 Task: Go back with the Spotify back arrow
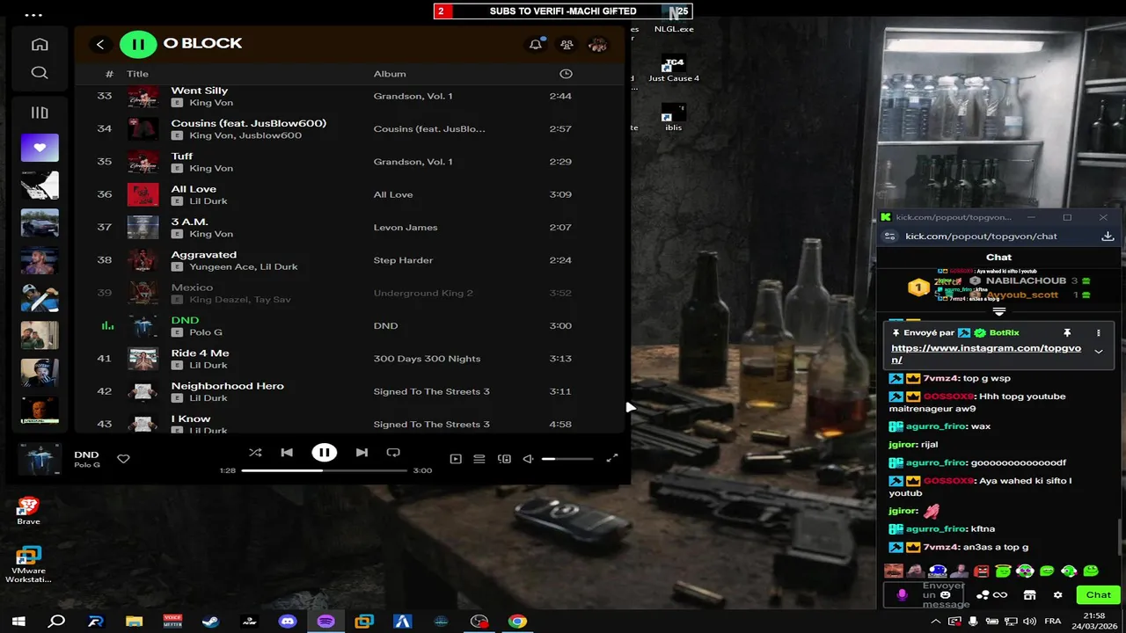coord(100,44)
